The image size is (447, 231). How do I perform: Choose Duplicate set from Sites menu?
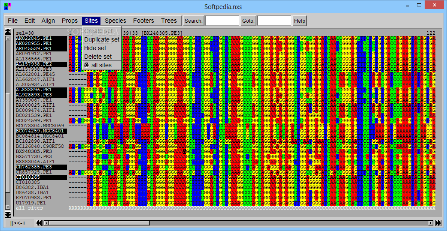point(102,39)
